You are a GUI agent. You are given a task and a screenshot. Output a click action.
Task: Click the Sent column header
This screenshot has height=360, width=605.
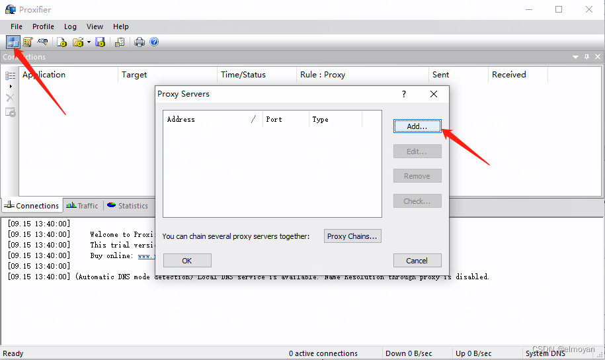point(458,75)
